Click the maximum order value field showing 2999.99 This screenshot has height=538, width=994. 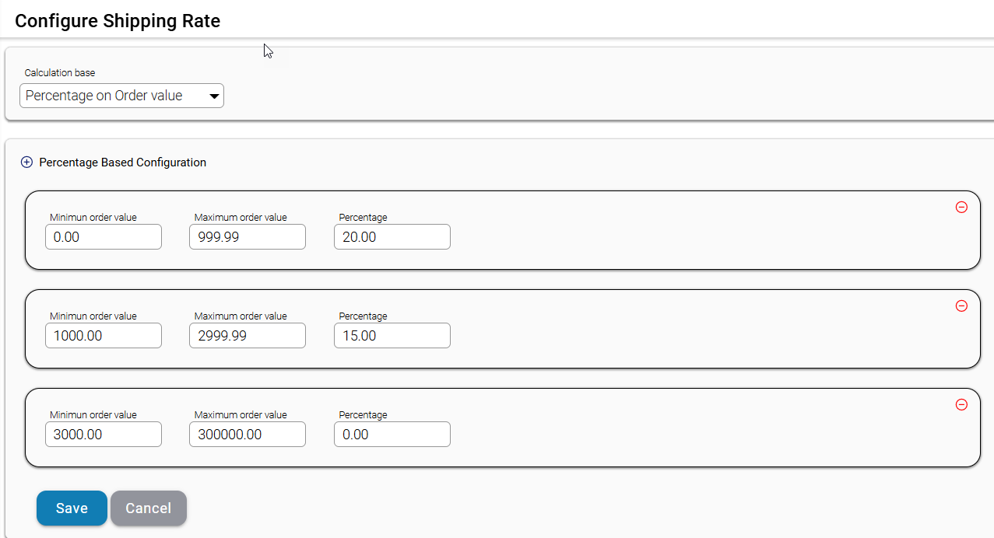click(x=247, y=336)
